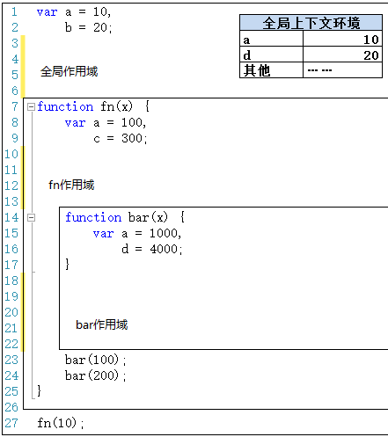Viewport: 388px width, 437px height.
Task: Click the 'fn(10);' call statement
Action: [61, 423]
